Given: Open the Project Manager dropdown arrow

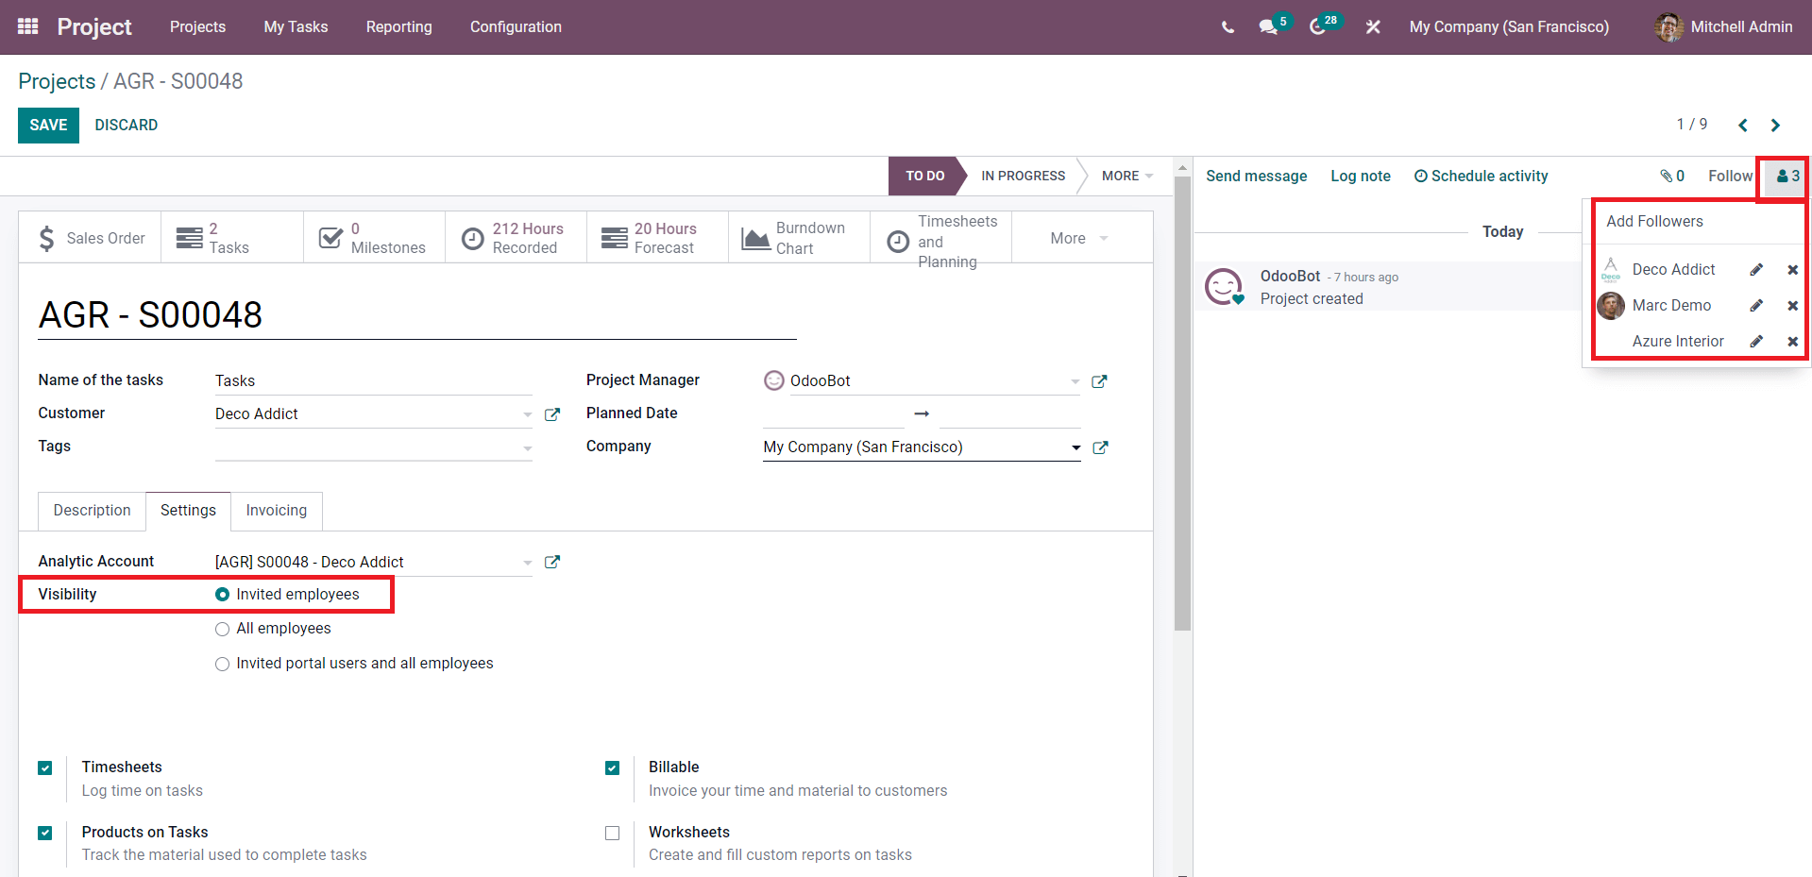Looking at the screenshot, I should 1075,382.
